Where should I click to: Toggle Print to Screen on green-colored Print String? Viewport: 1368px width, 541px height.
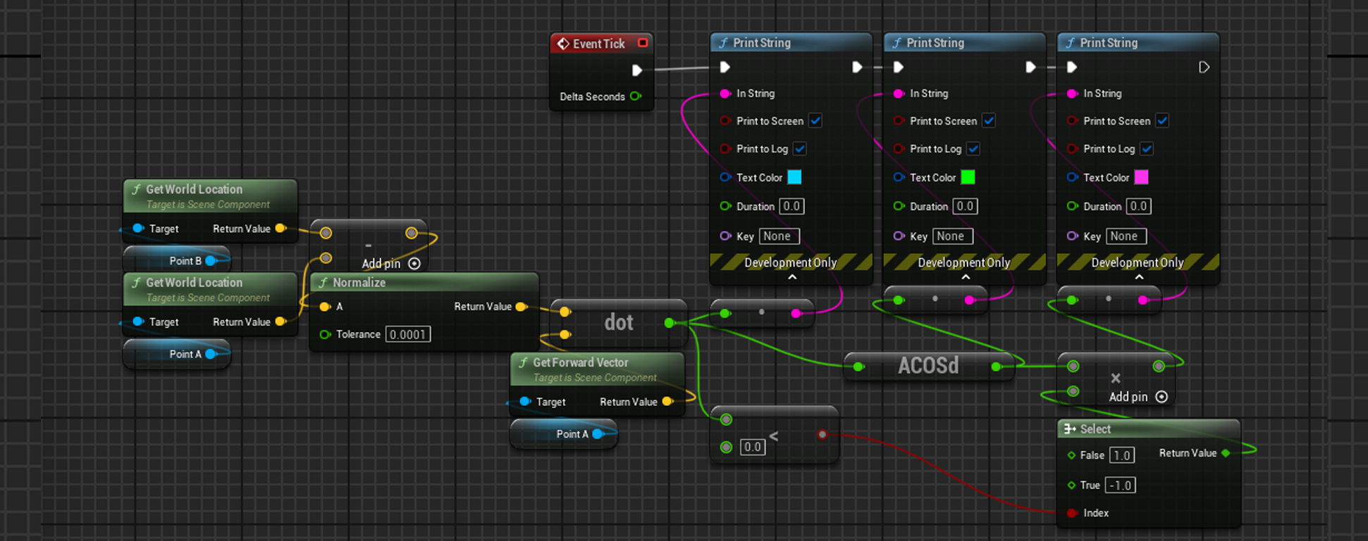(989, 121)
